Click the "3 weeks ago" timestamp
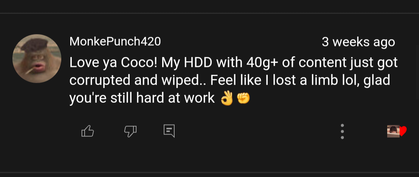Image resolution: width=419 pixels, height=177 pixels. tap(358, 42)
